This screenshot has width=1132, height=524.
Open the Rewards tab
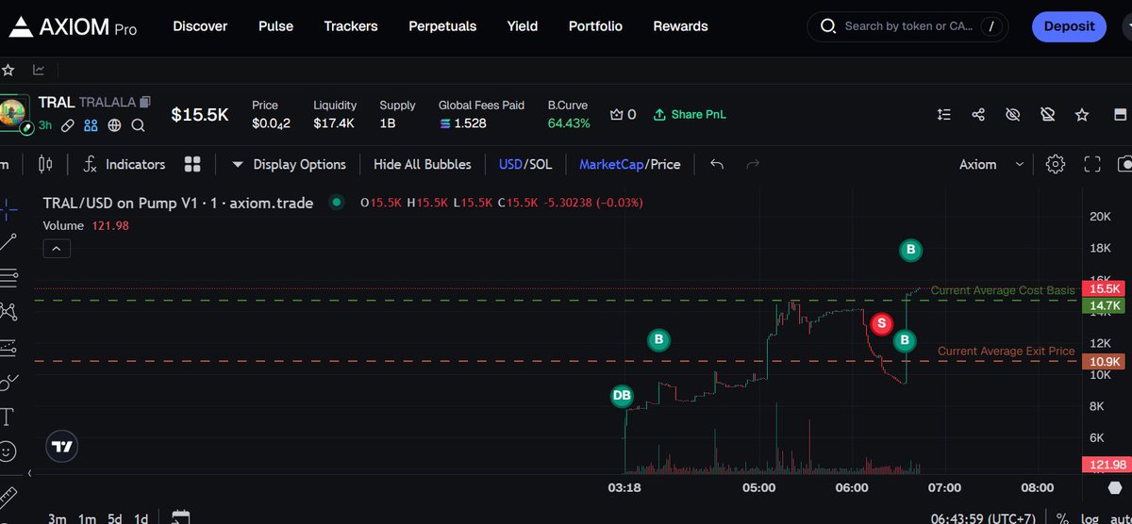click(x=680, y=26)
